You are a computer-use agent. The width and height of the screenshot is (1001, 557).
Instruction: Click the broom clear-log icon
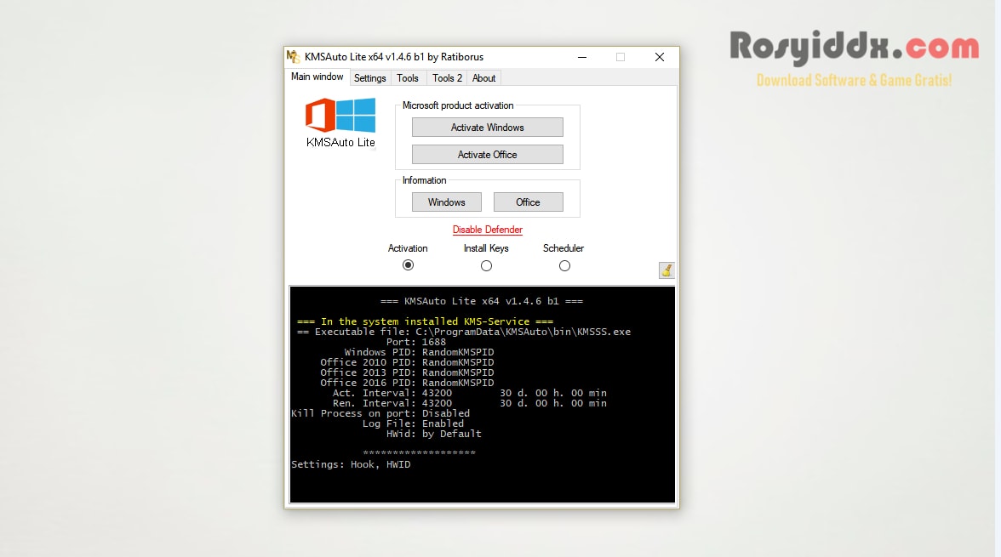[666, 270]
